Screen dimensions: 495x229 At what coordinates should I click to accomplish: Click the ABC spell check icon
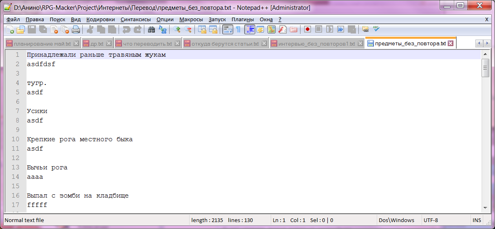(x=376, y=29)
